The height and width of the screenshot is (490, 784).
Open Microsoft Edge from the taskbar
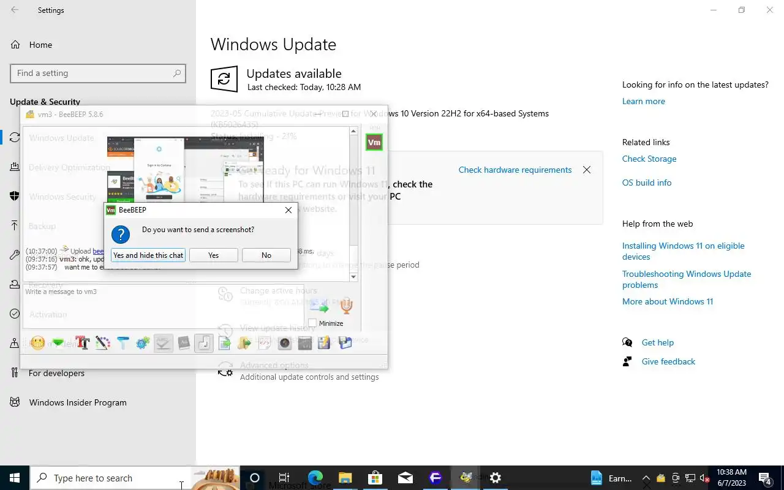315,478
